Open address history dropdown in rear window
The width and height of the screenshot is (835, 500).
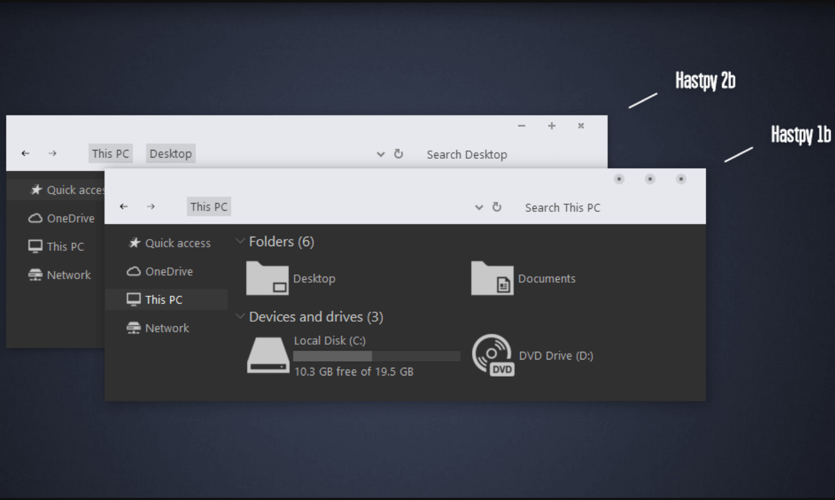381,155
